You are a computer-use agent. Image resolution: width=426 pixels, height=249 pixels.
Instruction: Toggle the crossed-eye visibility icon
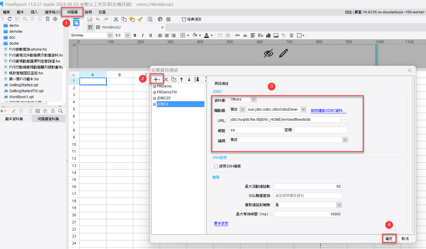coord(268,54)
